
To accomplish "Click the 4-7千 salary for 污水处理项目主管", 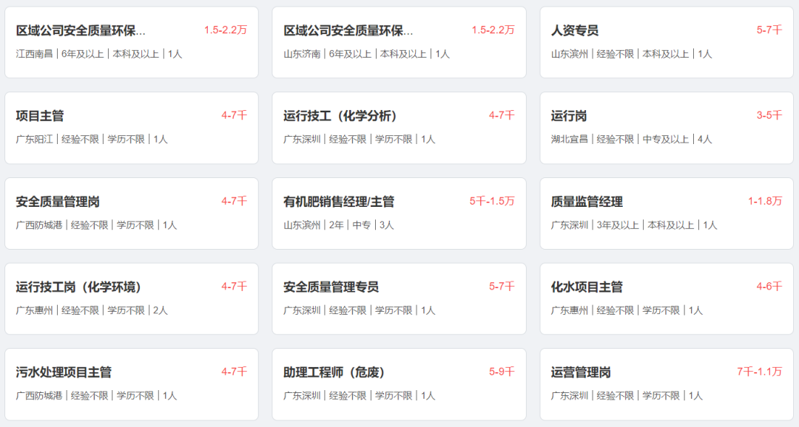I will pyautogui.click(x=235, y=372).
